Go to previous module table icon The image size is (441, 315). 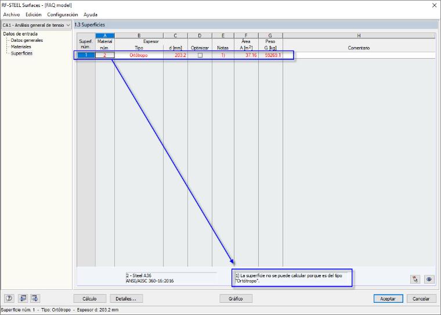(x=23, y=298)
